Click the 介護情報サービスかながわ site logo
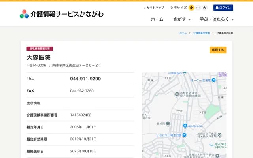This screenshot has width=253, height=158. pyautogui.click(x=61, y=14)
